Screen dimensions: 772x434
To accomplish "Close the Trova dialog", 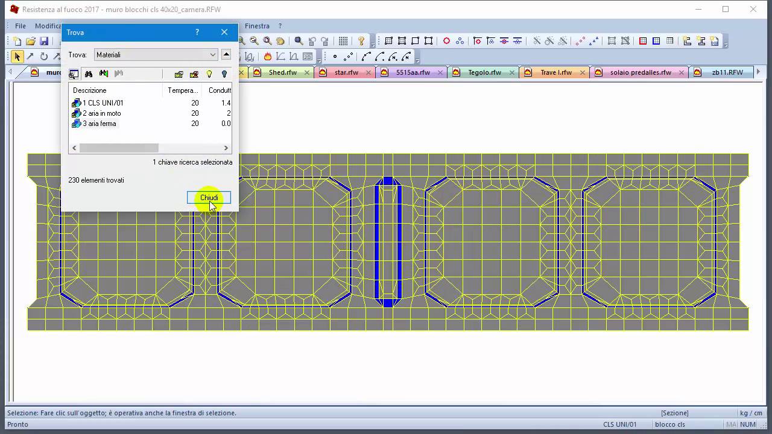I will (x=224, y=32).
